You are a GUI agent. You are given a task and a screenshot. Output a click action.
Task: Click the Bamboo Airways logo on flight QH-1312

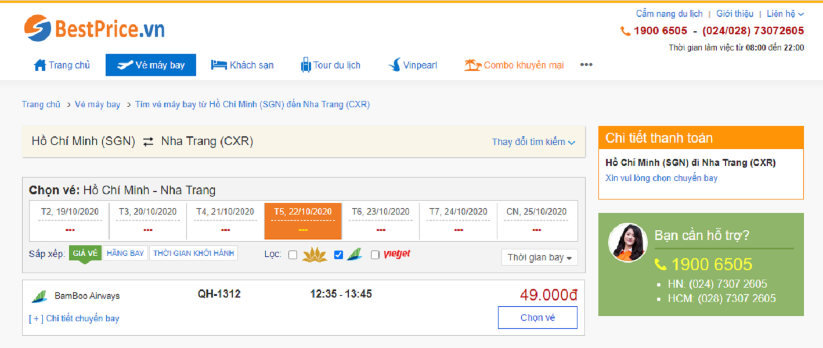click(x=39, y=296)
